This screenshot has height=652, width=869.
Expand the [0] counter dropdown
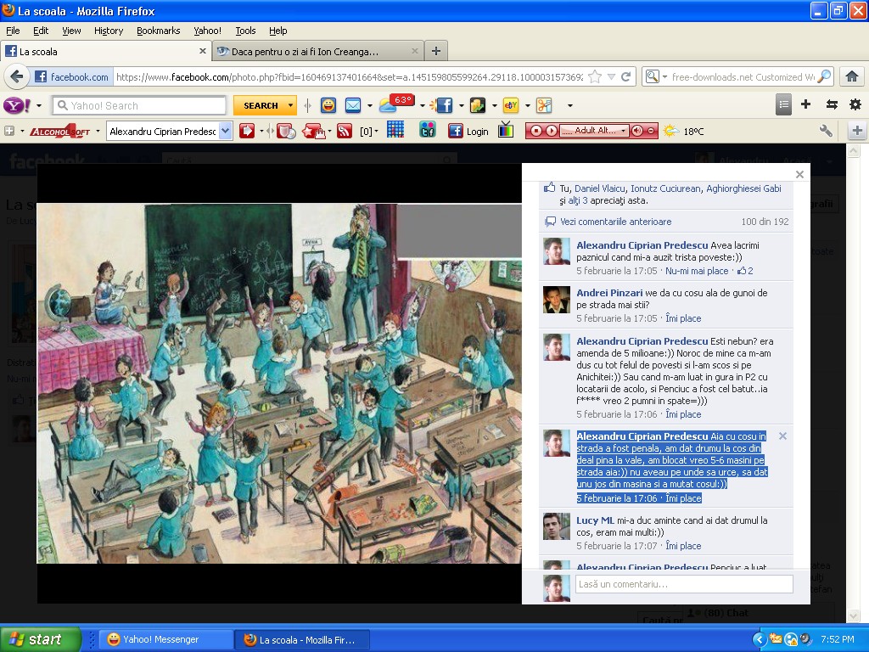(x=376, y=132)
